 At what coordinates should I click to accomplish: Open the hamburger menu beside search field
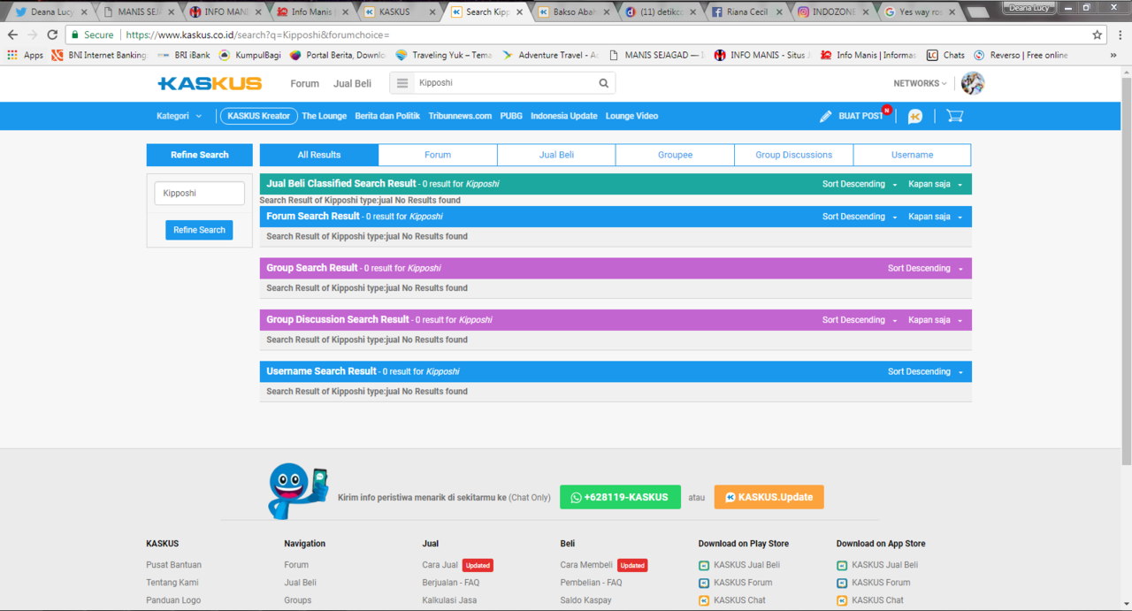coord(402,83)
